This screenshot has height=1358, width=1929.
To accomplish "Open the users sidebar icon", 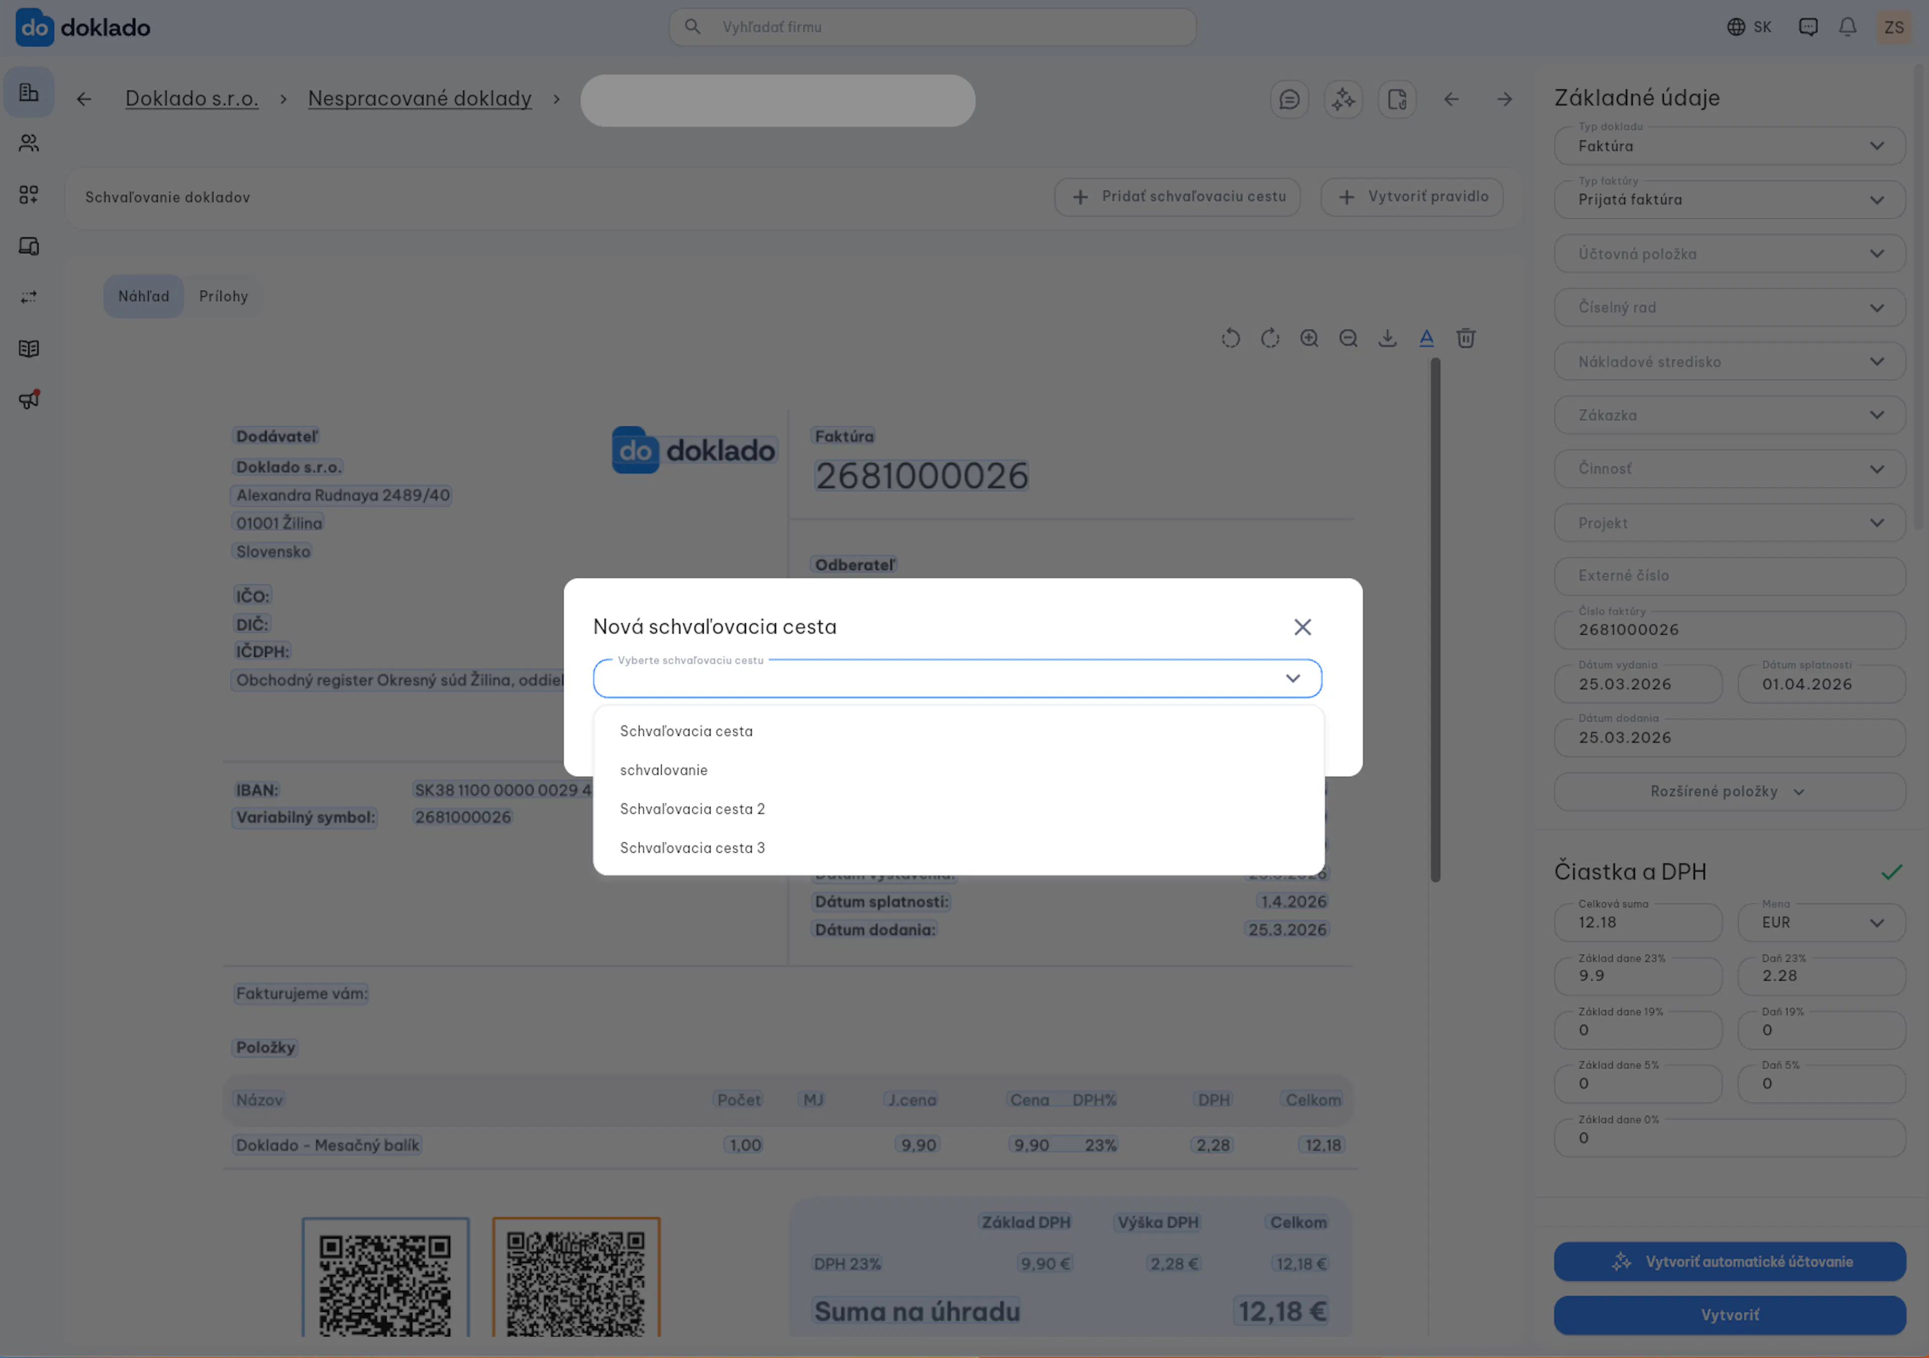I will (x=30, y=144).
